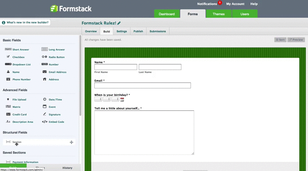Click the Embed Code brackets icon
Screen dimensions: 308x171
(45, 122)
